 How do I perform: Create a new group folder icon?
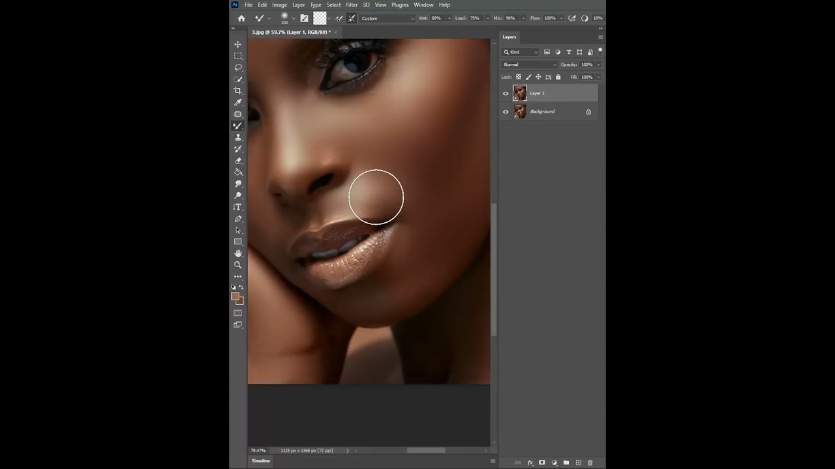point(566,462)
